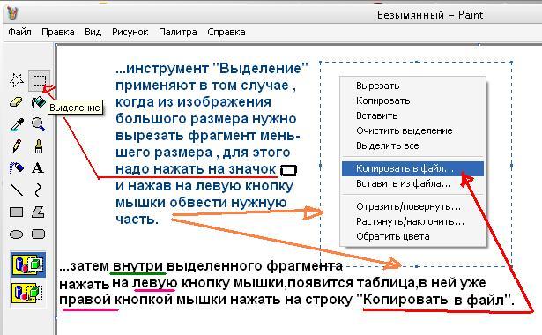Choose Вставить in context menu
Image resolution: width=542 pixels, height=335 pixels.
(x=412, y=115)
